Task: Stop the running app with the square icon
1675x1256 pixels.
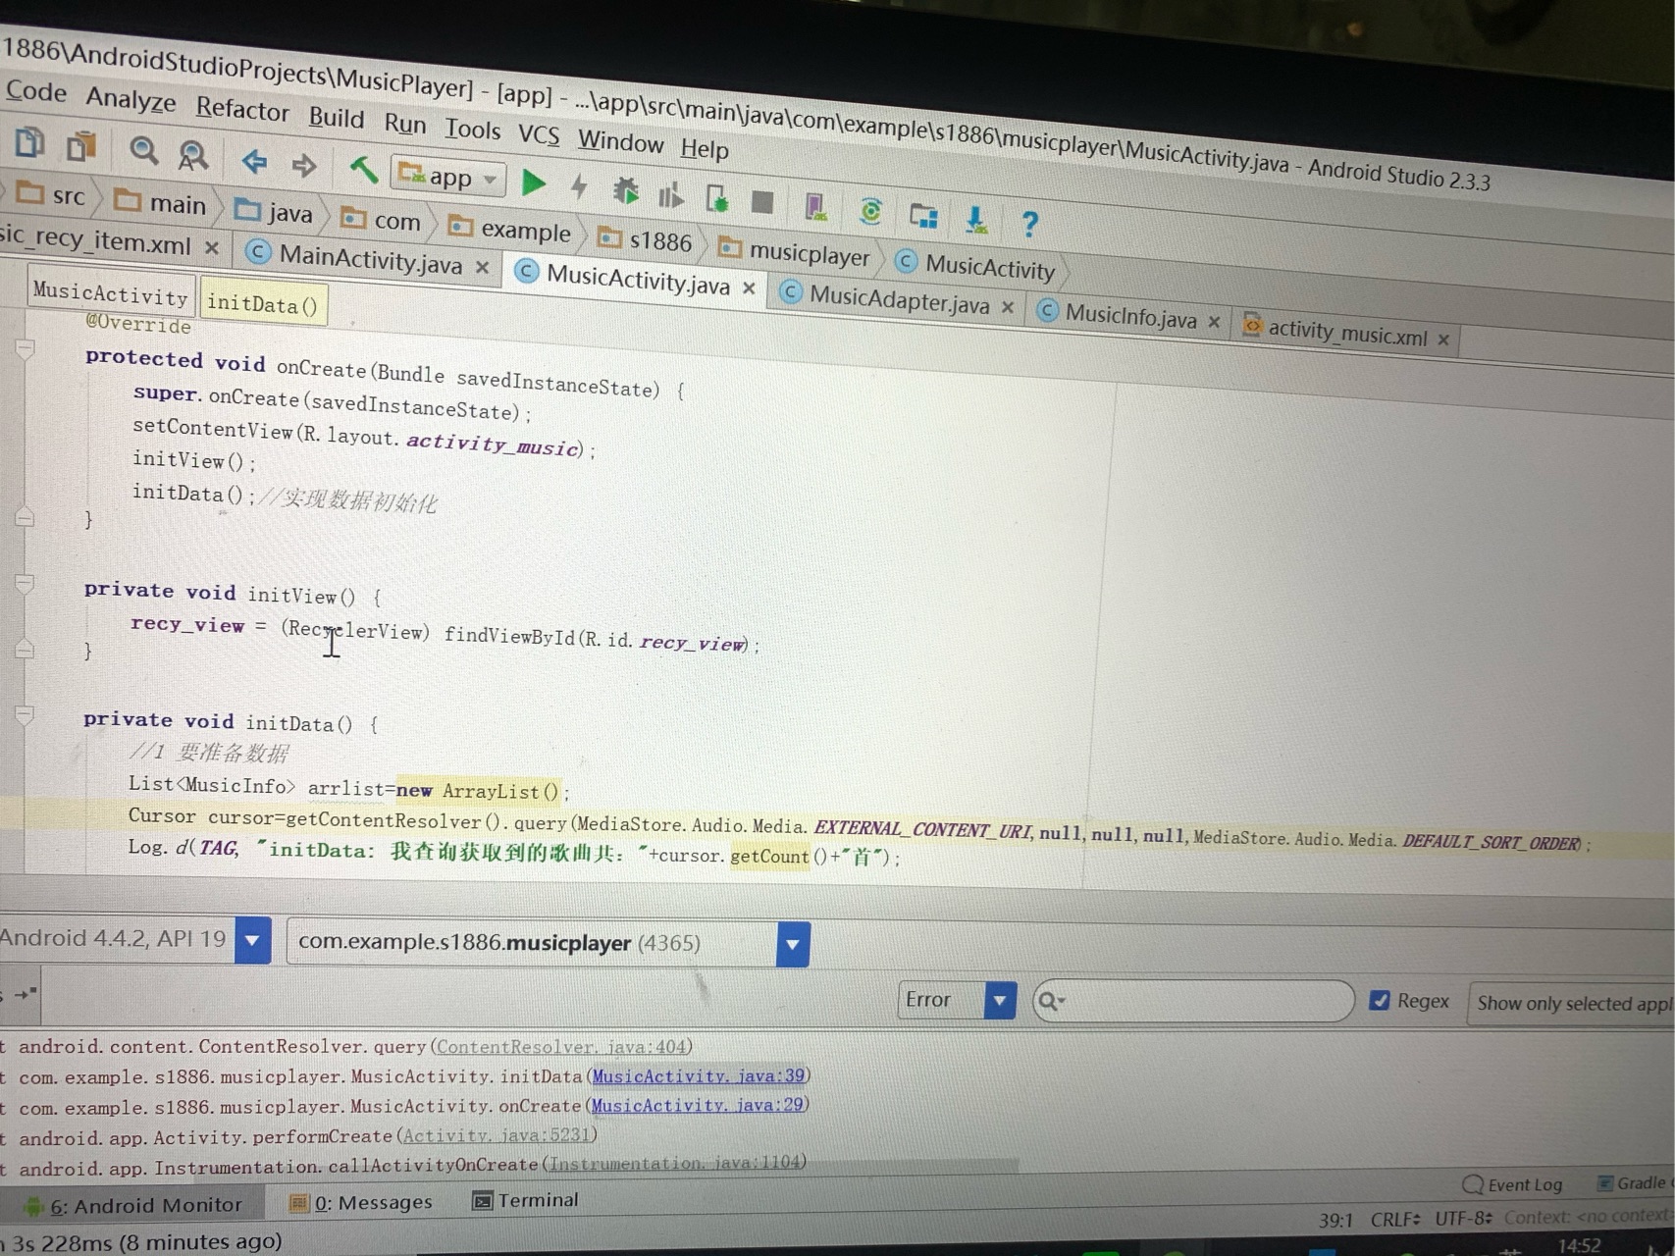Action: click(x=762, y=201)
